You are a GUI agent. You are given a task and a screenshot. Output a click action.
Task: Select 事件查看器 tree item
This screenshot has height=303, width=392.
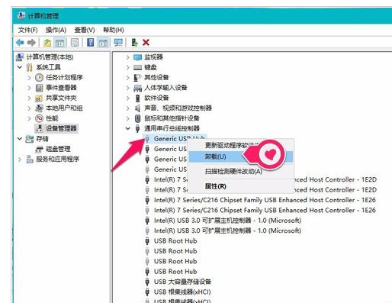pyautogui.click(x=61, y=88)
